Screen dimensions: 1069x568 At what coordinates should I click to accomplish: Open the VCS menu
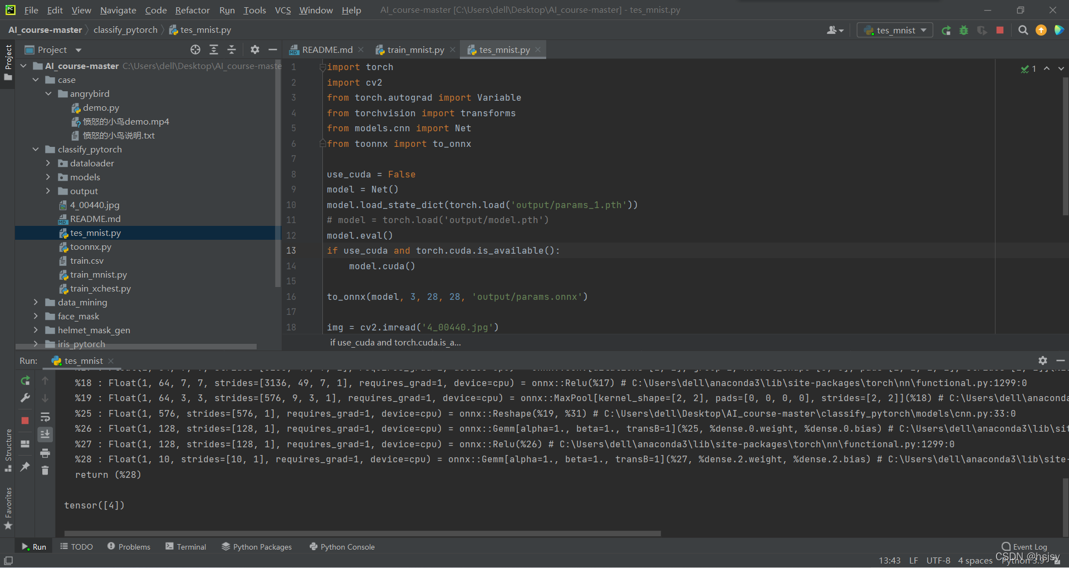(283, 10)
